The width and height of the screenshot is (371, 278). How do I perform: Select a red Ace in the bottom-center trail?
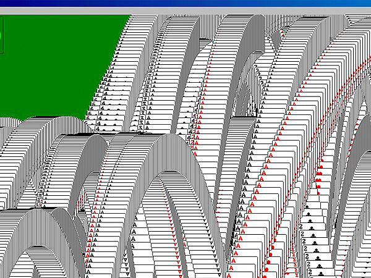[x=235, y=253]
